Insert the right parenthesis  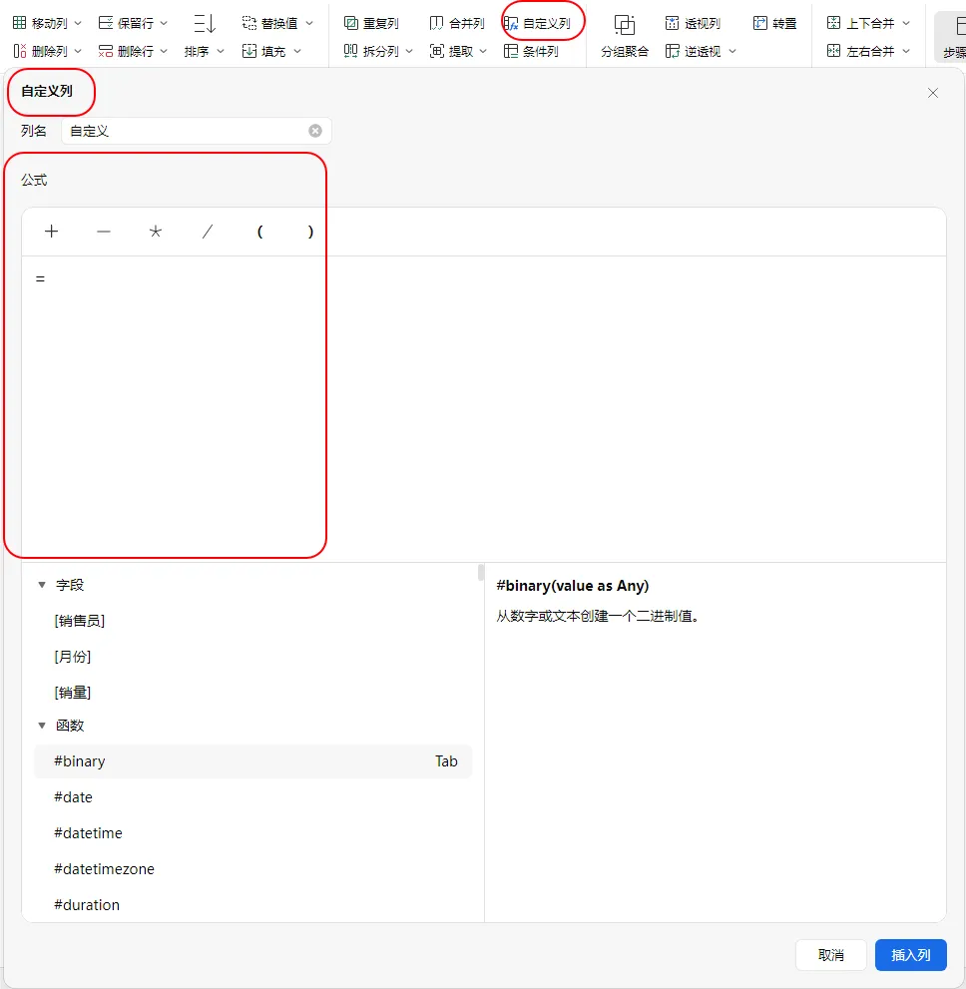[310, 232]
